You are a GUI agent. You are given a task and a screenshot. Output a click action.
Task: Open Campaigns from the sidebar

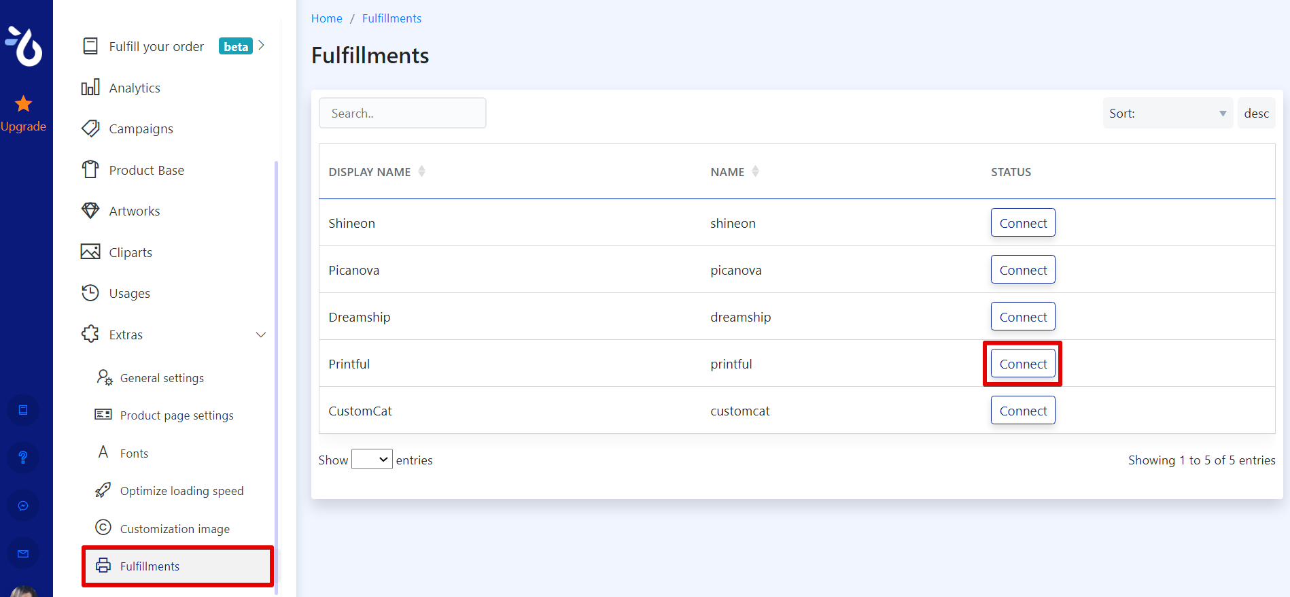(x=141, y=129)
